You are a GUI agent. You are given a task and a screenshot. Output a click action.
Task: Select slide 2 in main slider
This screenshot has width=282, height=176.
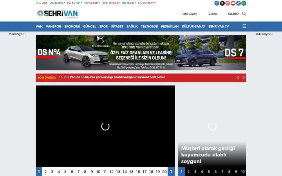click(45, 172)
